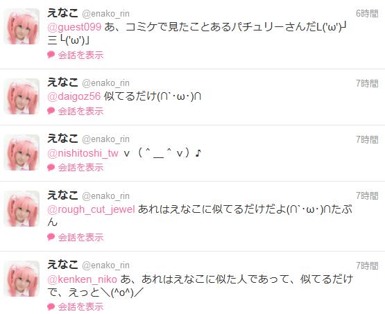
Task: Expand 会話を表示 under the nishitoshi_tw tweet
Action: coord(80,168)
